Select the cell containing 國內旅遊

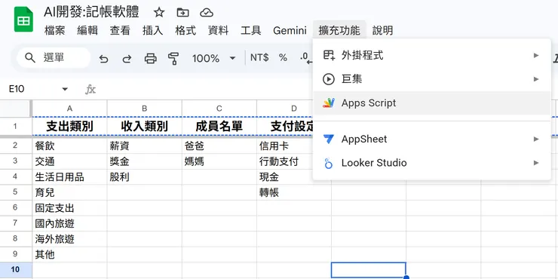(x=69, y=223)
